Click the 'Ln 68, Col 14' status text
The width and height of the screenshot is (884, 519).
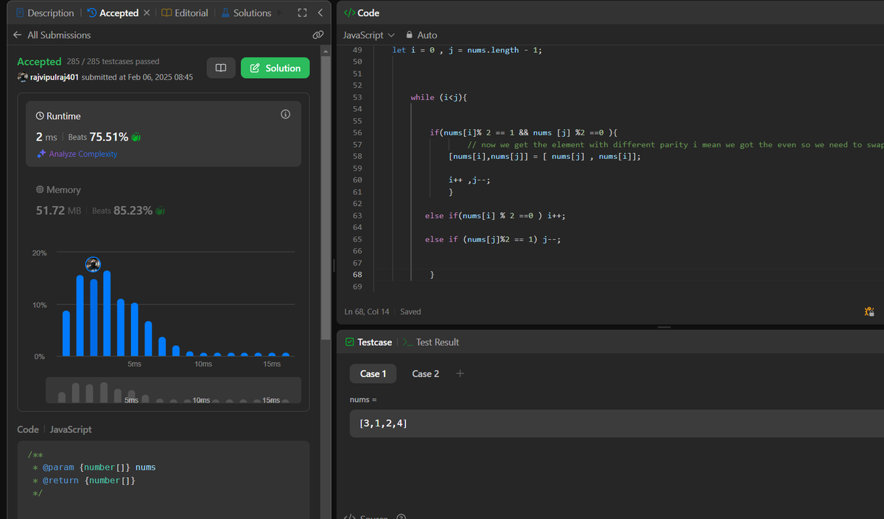(x=368, y=311)
